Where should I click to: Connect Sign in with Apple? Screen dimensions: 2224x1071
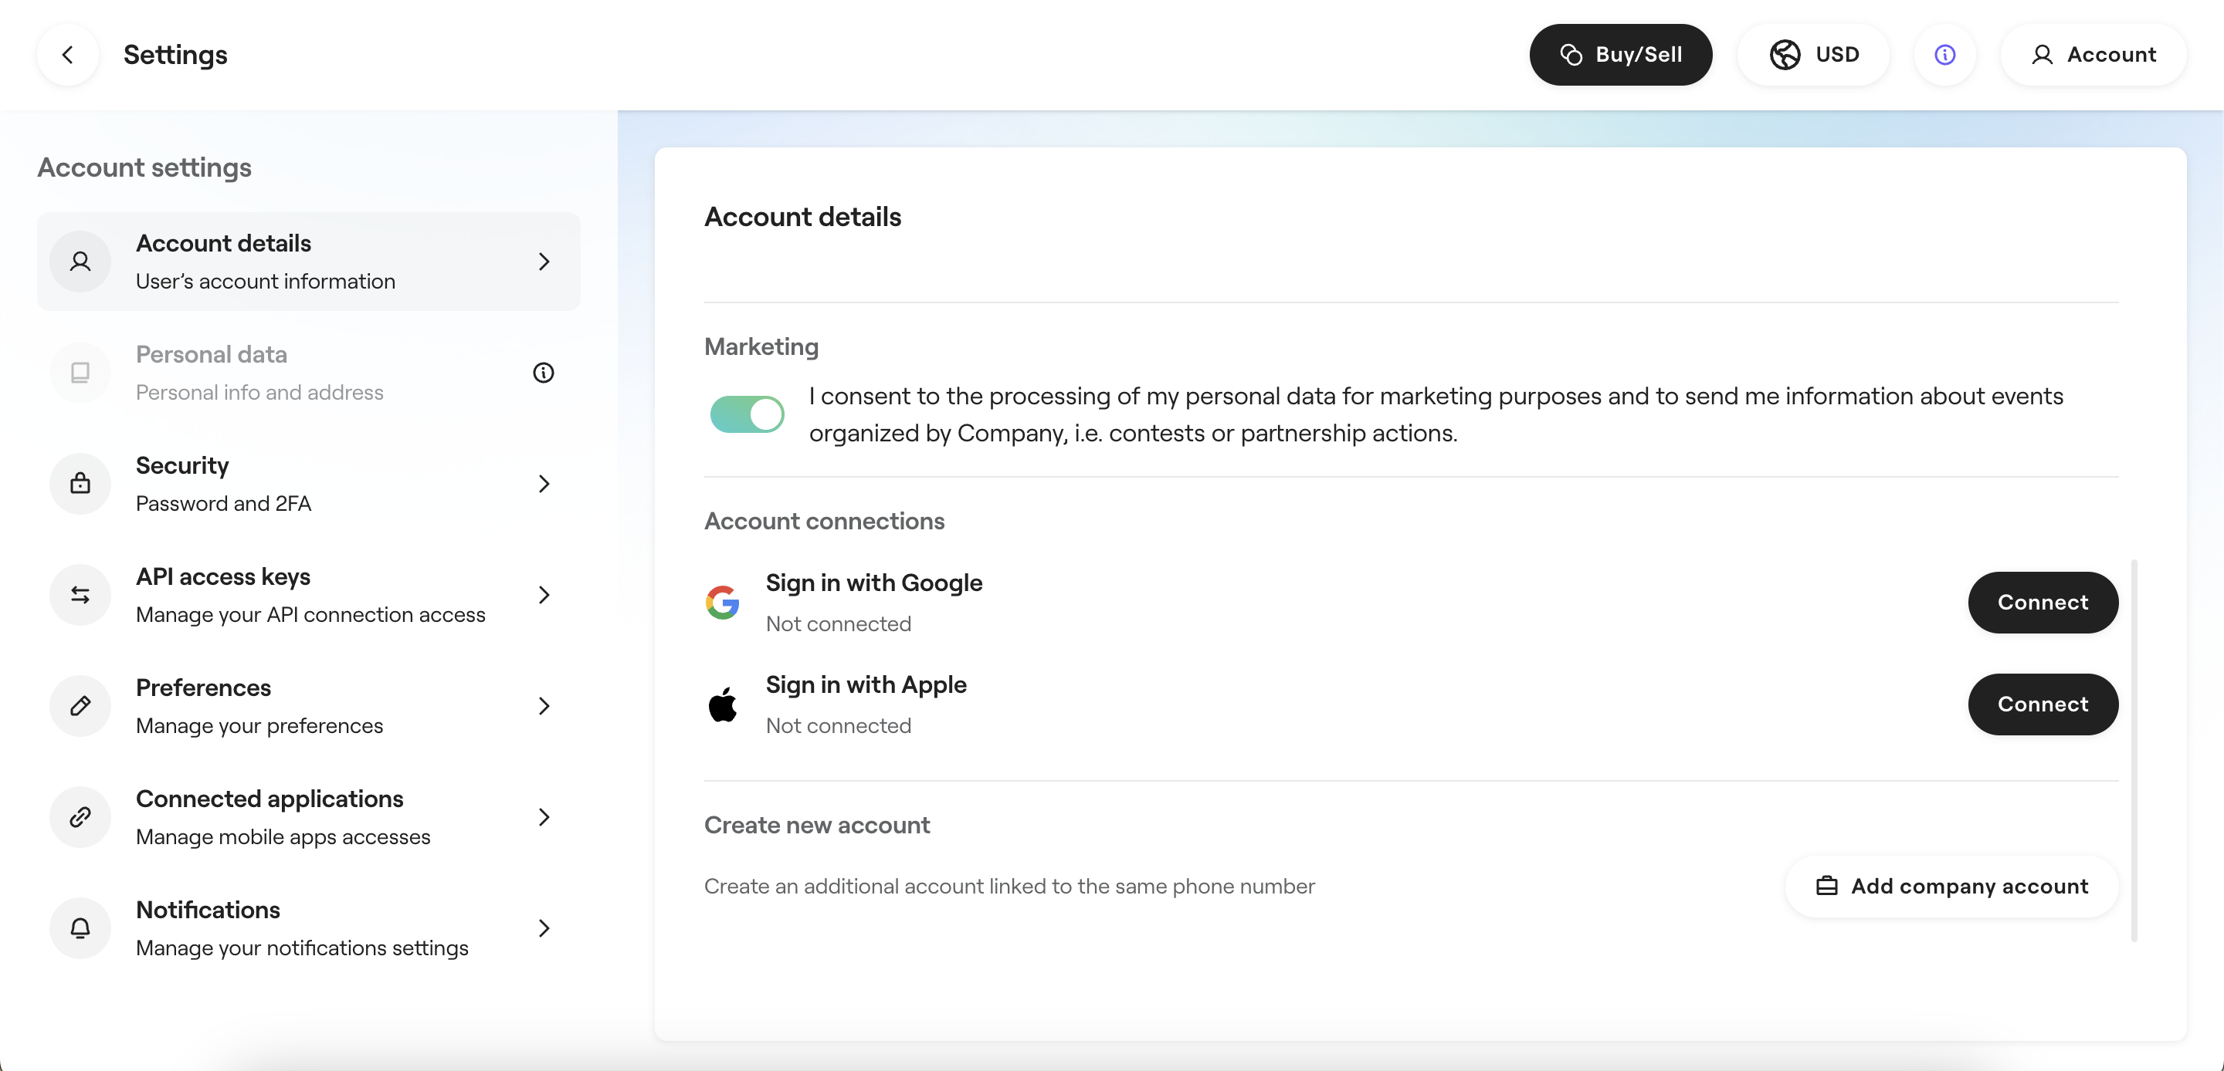pyautogui.click(x=2042, y=704)
